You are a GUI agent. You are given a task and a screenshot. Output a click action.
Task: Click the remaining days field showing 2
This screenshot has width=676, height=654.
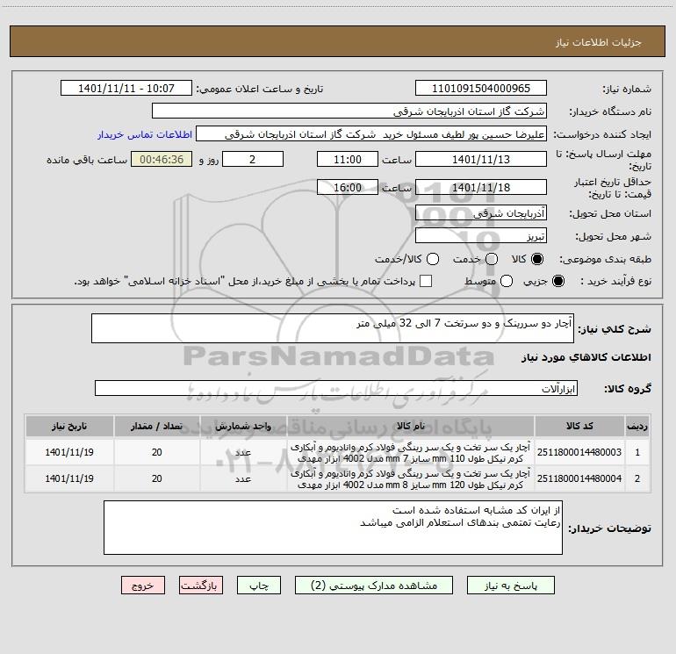(x=253, y=159)
